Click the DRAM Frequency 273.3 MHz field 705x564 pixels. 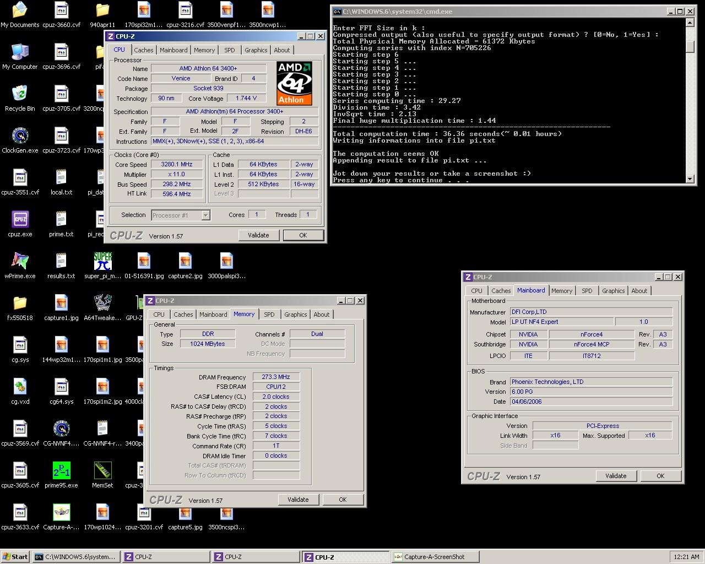[276, 377]
